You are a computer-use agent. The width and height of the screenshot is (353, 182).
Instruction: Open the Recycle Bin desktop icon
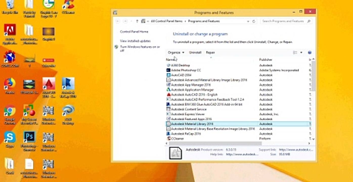pyautogui.click(x=10, y=7)
